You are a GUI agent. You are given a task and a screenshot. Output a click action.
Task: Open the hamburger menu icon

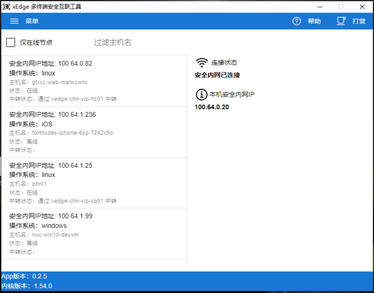pos(14,21)
